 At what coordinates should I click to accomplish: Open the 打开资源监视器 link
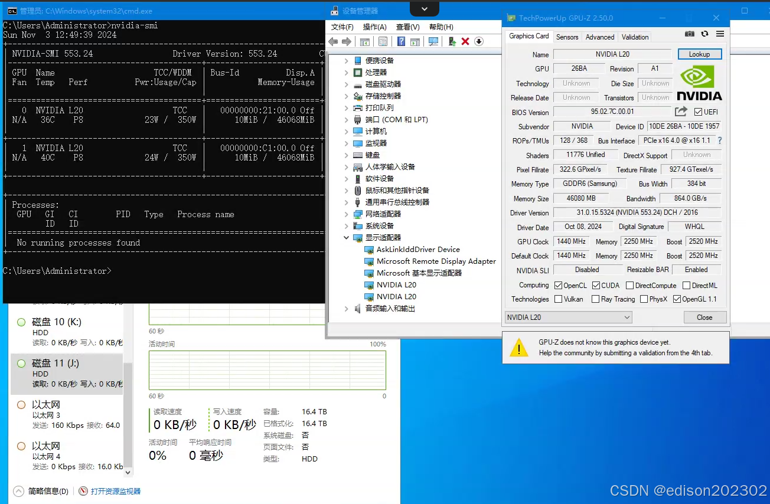tap(116, 491)
